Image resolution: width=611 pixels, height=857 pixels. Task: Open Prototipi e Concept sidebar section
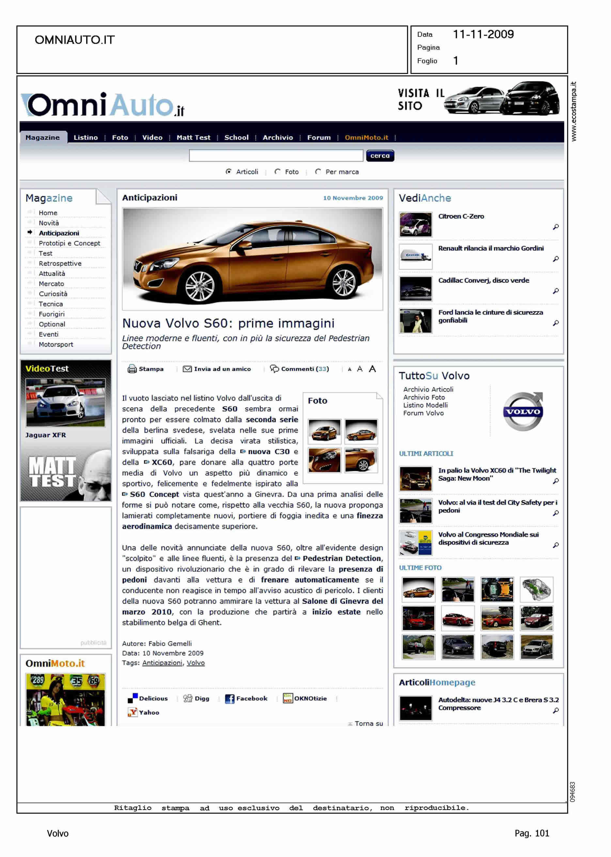(69, 243)
